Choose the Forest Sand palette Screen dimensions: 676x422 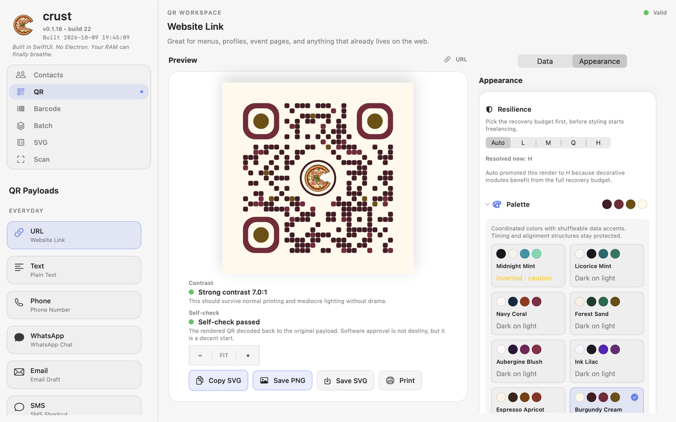pos(607,313)
